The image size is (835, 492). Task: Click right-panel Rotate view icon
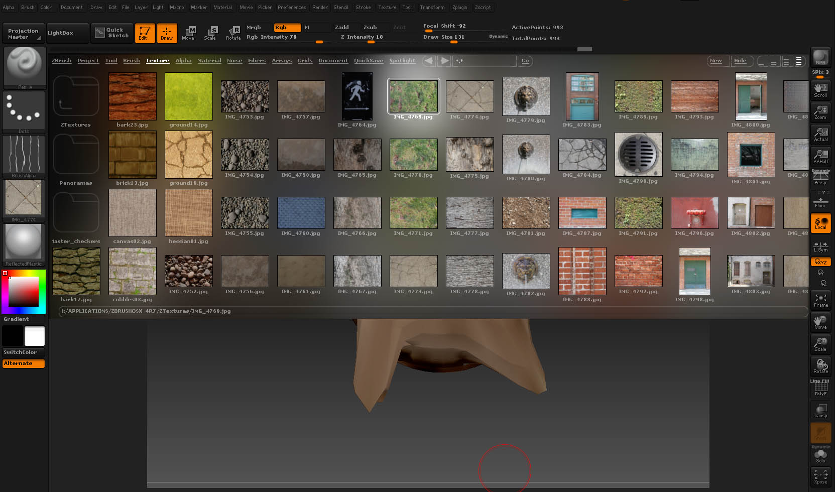point(820,366)
